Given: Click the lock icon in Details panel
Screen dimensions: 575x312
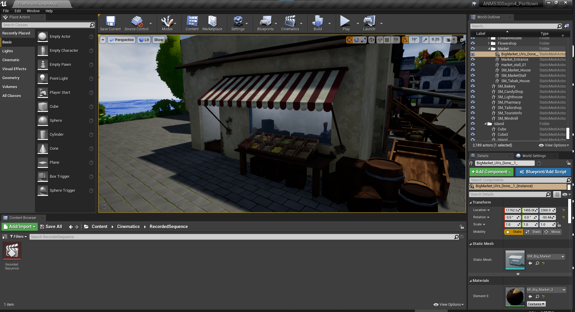Looking at the screenshot, I should [x=568, y=163].
